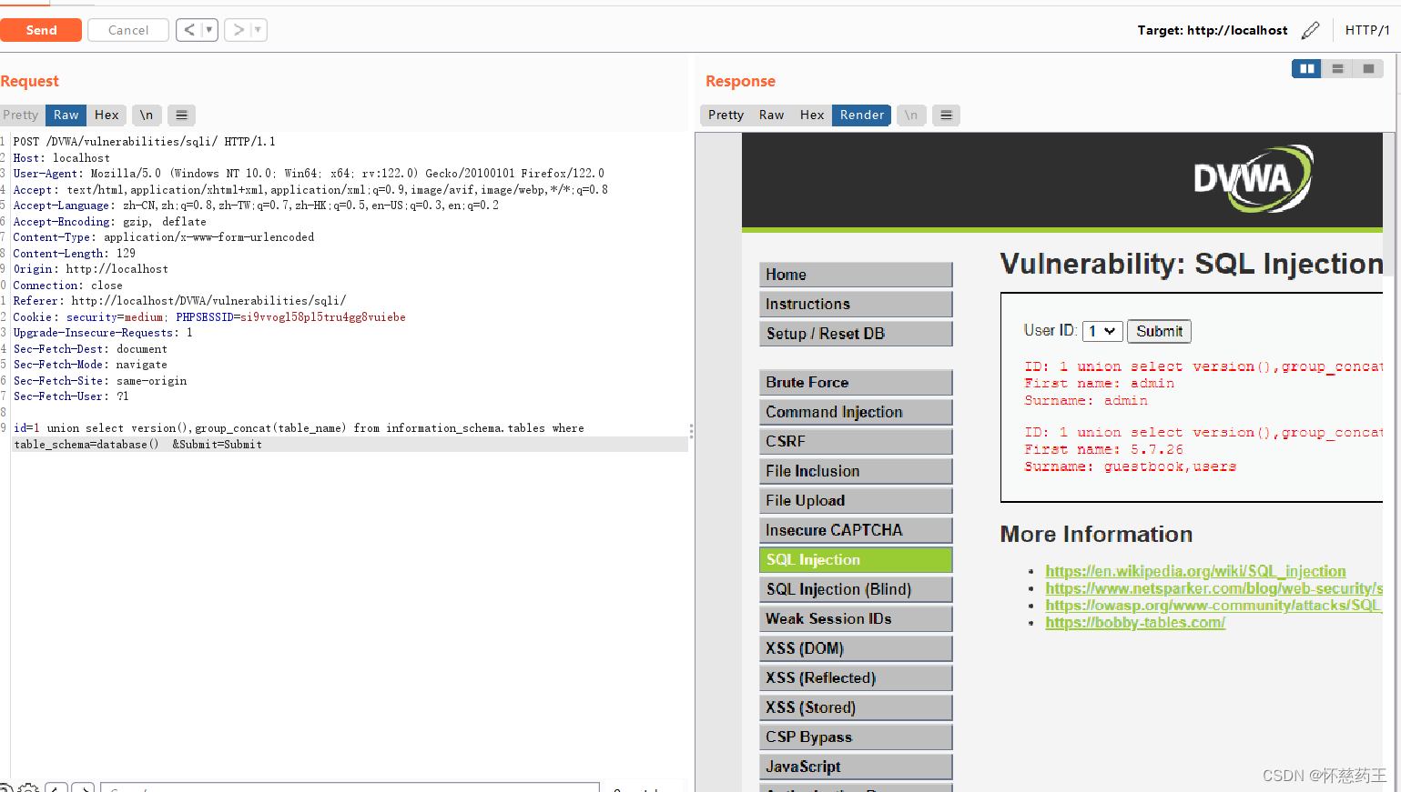
Task: Click the table_schema=database() &Submit=Submit line
Action: 137,445
